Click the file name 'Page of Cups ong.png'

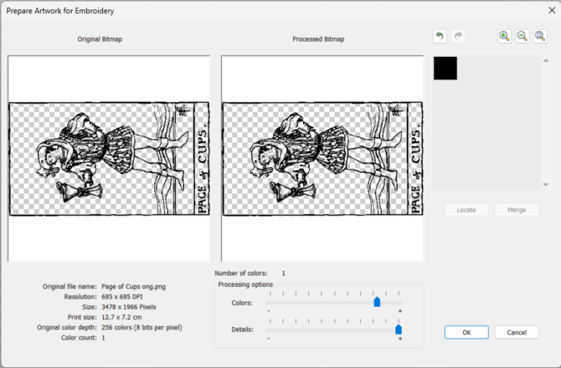click(134, 286)
